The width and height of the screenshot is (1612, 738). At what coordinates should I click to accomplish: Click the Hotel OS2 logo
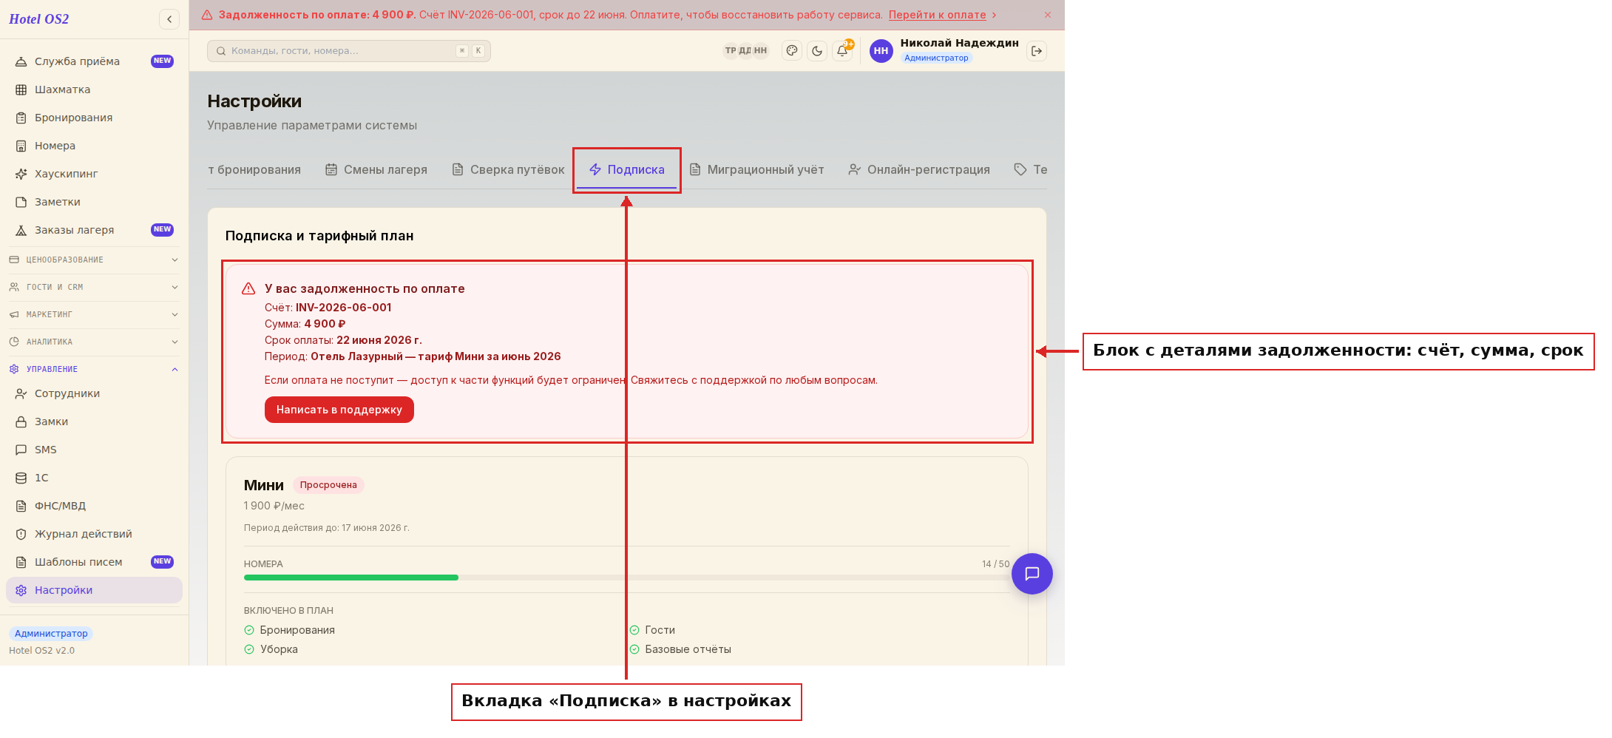(39, 19)
